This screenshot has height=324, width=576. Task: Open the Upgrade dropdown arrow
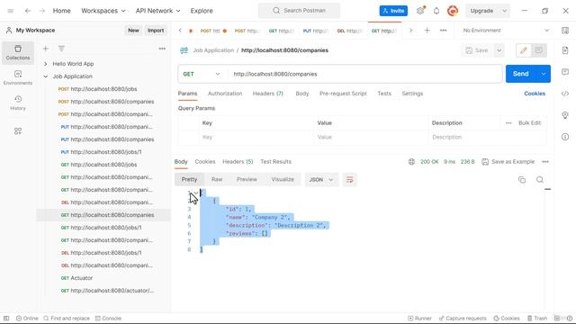(504, 11)
